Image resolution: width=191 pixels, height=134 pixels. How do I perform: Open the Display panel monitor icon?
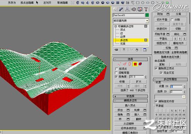coord(140,9)
